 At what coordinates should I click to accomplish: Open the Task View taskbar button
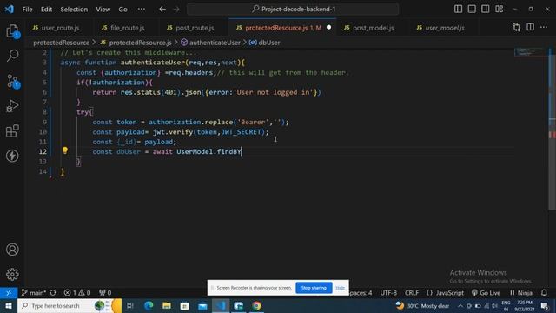tap(129, 305)
